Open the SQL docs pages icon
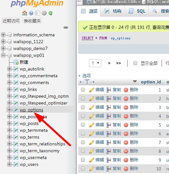The width and height of the screenshot is (169, 174). (38, 13)
